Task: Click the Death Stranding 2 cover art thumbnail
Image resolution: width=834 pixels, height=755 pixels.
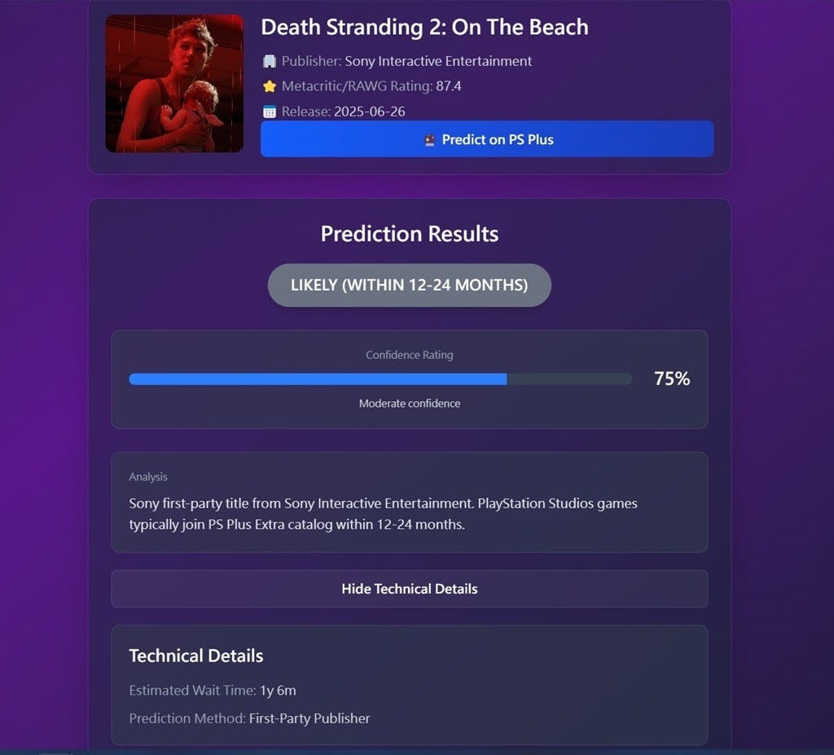Action: [174, 84]
